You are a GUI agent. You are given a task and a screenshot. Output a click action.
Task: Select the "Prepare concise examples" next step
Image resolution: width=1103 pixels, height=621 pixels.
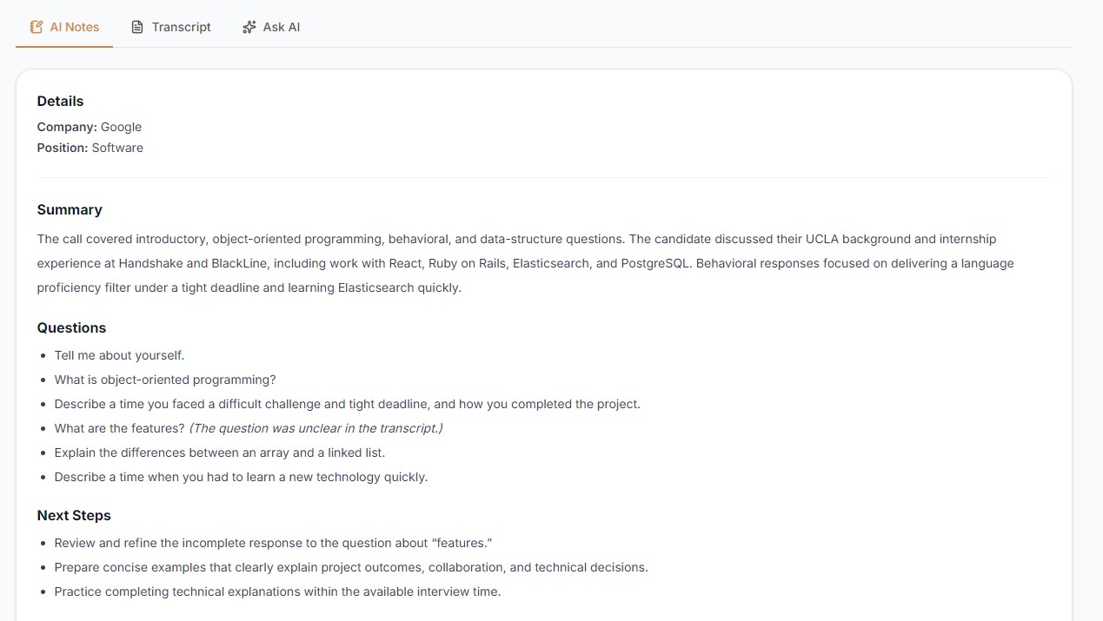tap(351, 567)
